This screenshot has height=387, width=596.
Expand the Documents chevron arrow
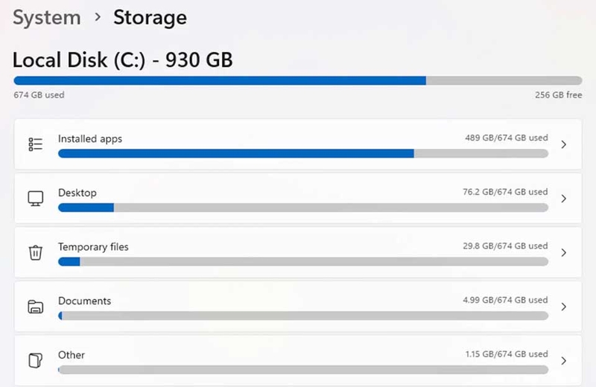[564, 307]
